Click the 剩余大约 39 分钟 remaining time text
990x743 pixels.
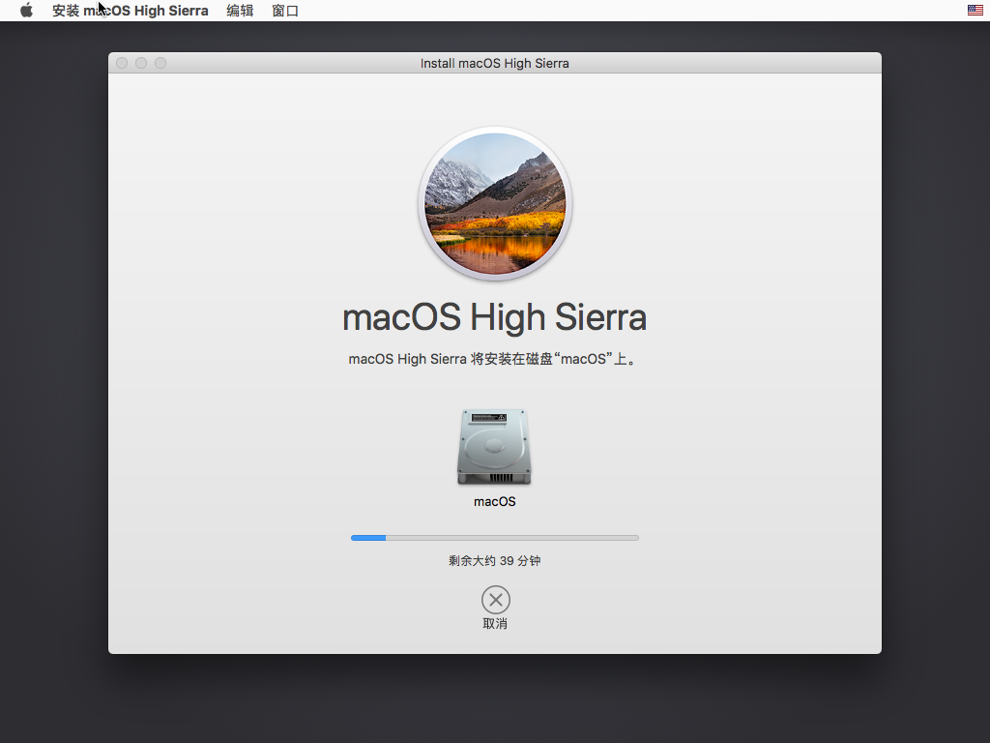tap(495, 561)
